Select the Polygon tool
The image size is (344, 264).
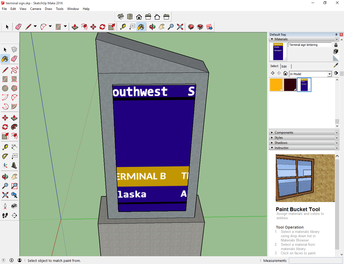pyautogui.click(x=14, y=88)
